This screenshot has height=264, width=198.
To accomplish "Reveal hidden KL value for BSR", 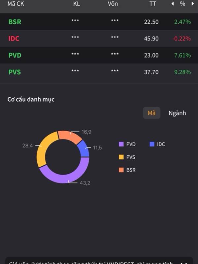I will click(x=75, y=20).
